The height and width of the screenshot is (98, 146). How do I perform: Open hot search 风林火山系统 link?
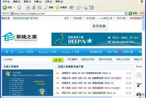click(x=123, y=59)
